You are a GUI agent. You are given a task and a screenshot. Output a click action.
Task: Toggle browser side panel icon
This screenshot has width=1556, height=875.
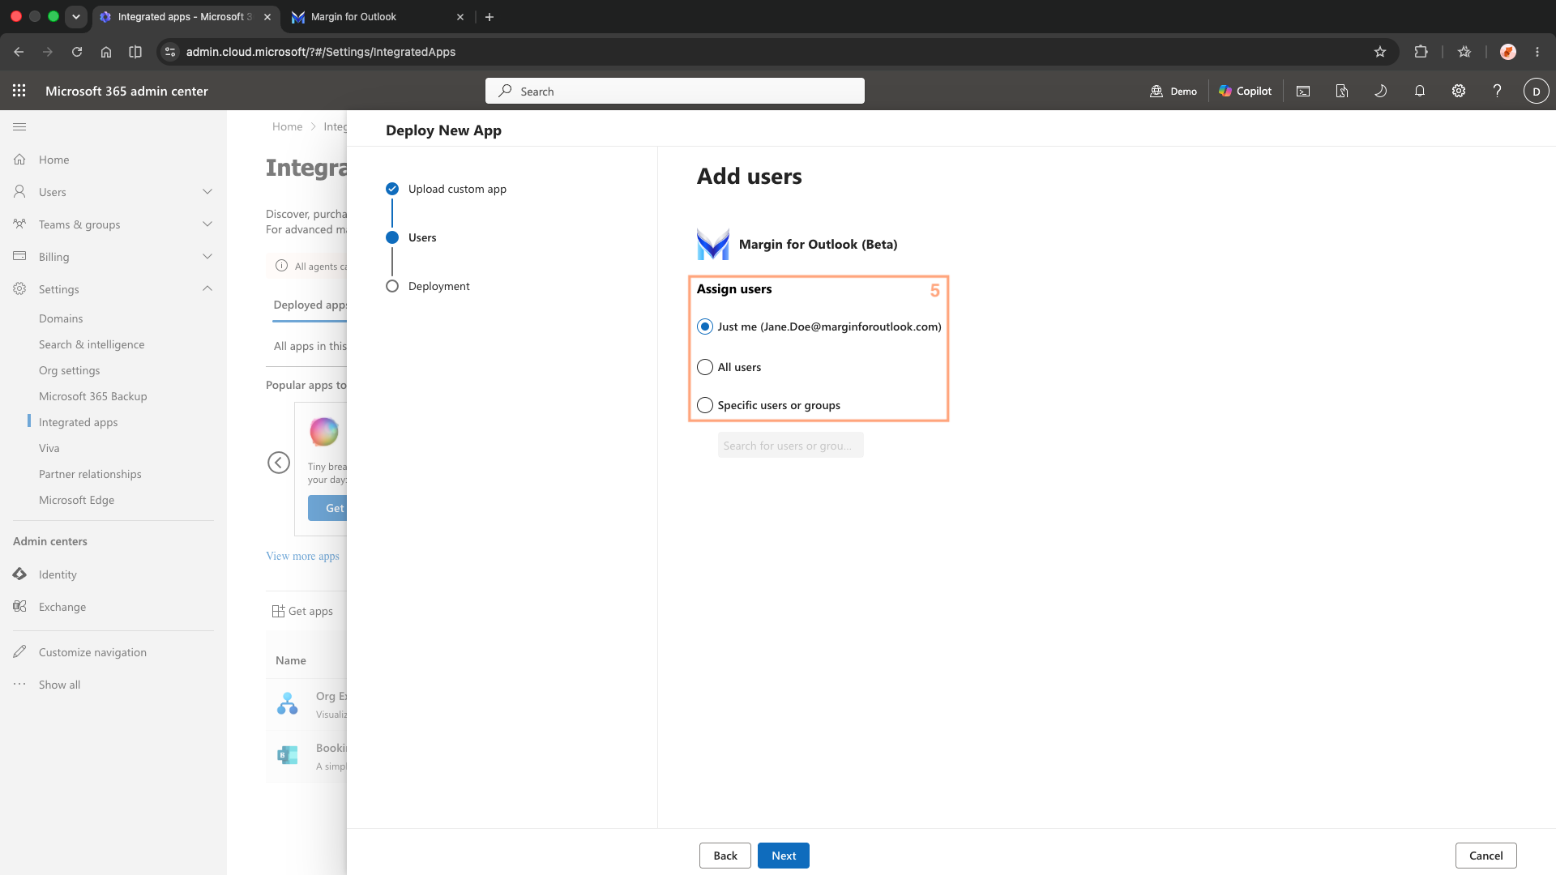pos(135,52)
